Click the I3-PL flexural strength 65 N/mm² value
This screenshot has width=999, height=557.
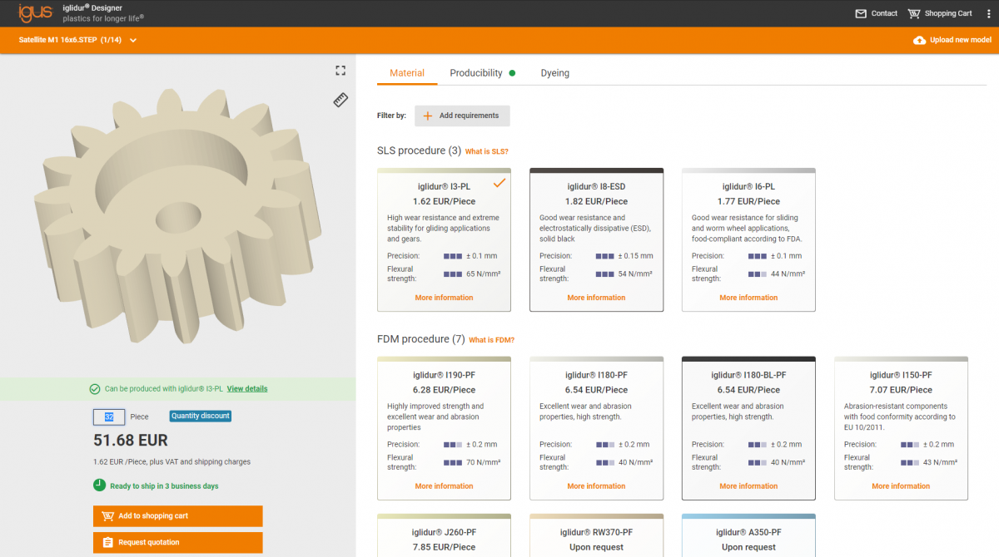point(483,274)
